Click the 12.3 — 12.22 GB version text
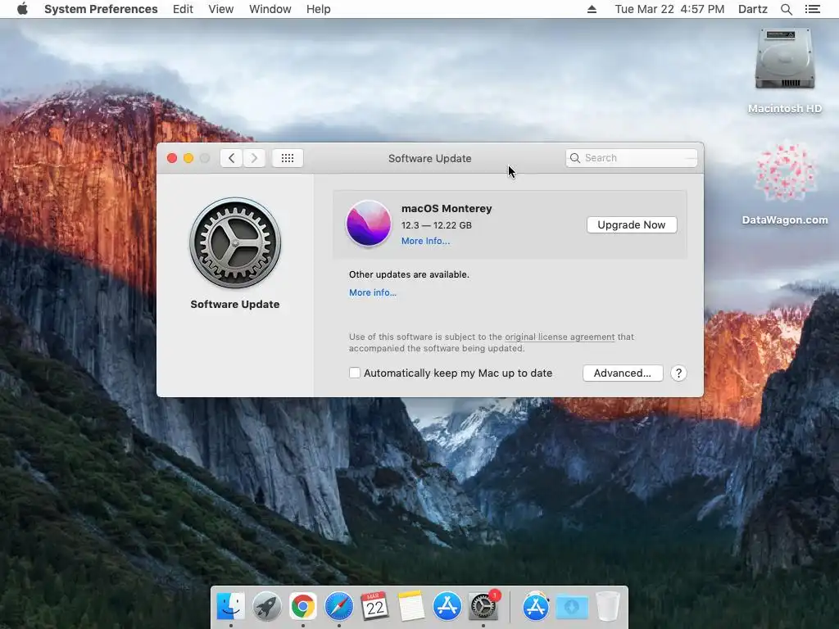The width and height of the screenshot is (839, 629). click(x=437, y=225)
